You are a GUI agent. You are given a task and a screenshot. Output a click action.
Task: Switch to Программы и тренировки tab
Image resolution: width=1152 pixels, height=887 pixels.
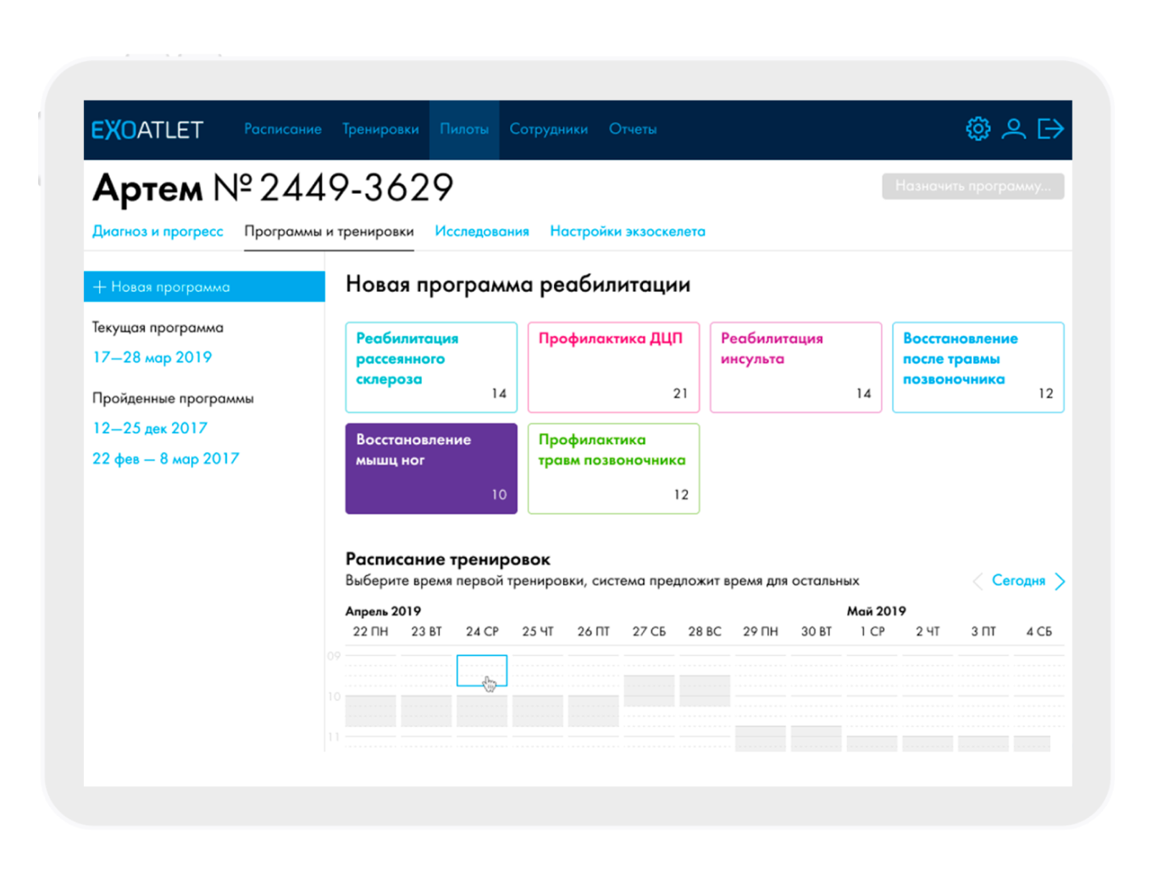pos(329,231)
